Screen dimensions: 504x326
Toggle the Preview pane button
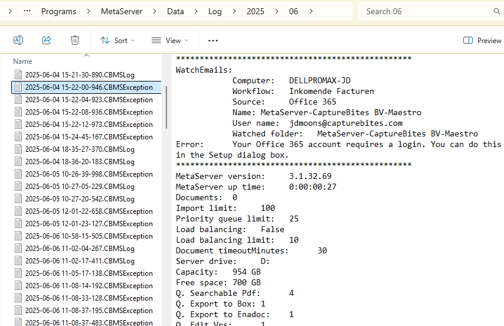point(482,41)
